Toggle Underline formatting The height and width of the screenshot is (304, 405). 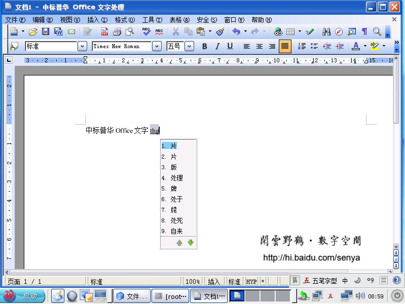point(230,46)
